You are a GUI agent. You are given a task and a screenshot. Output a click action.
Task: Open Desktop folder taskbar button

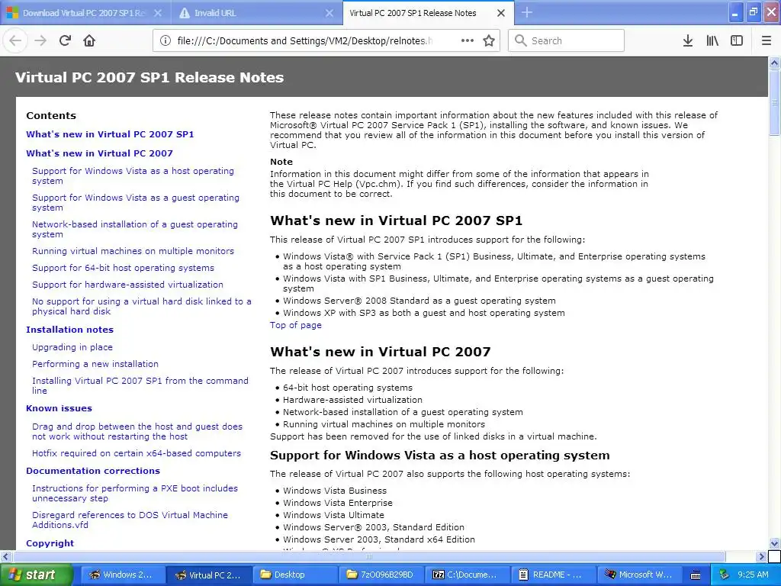click(x=295, y=575)
